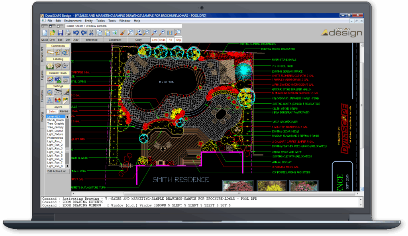Save the drawing with the floppy disk icon
This screenshot has width=408, height=236.
point(61,33)
